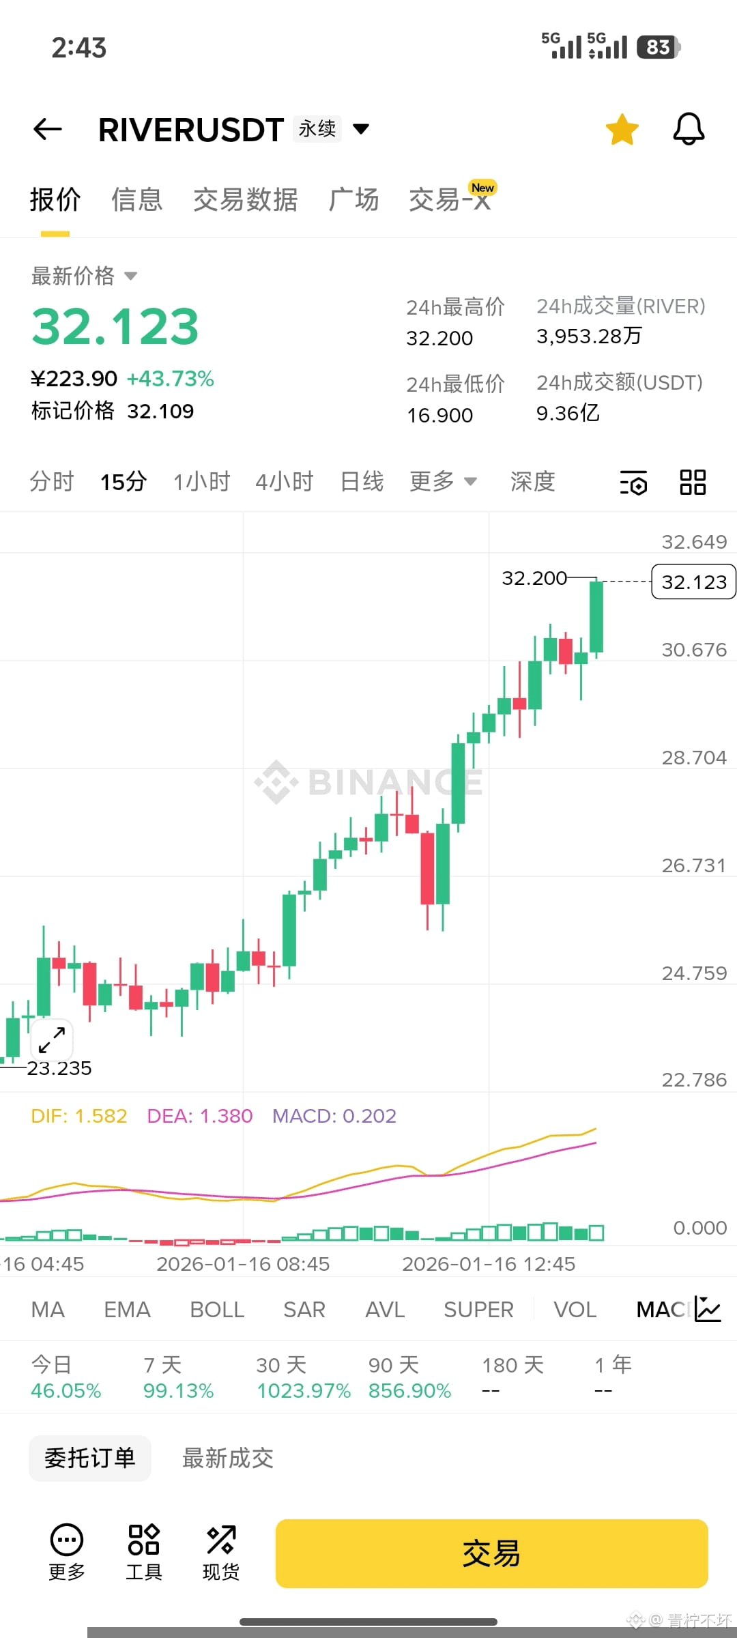737x1638 pixels.
Task: Open the 广场 tab
Action: 353,200
